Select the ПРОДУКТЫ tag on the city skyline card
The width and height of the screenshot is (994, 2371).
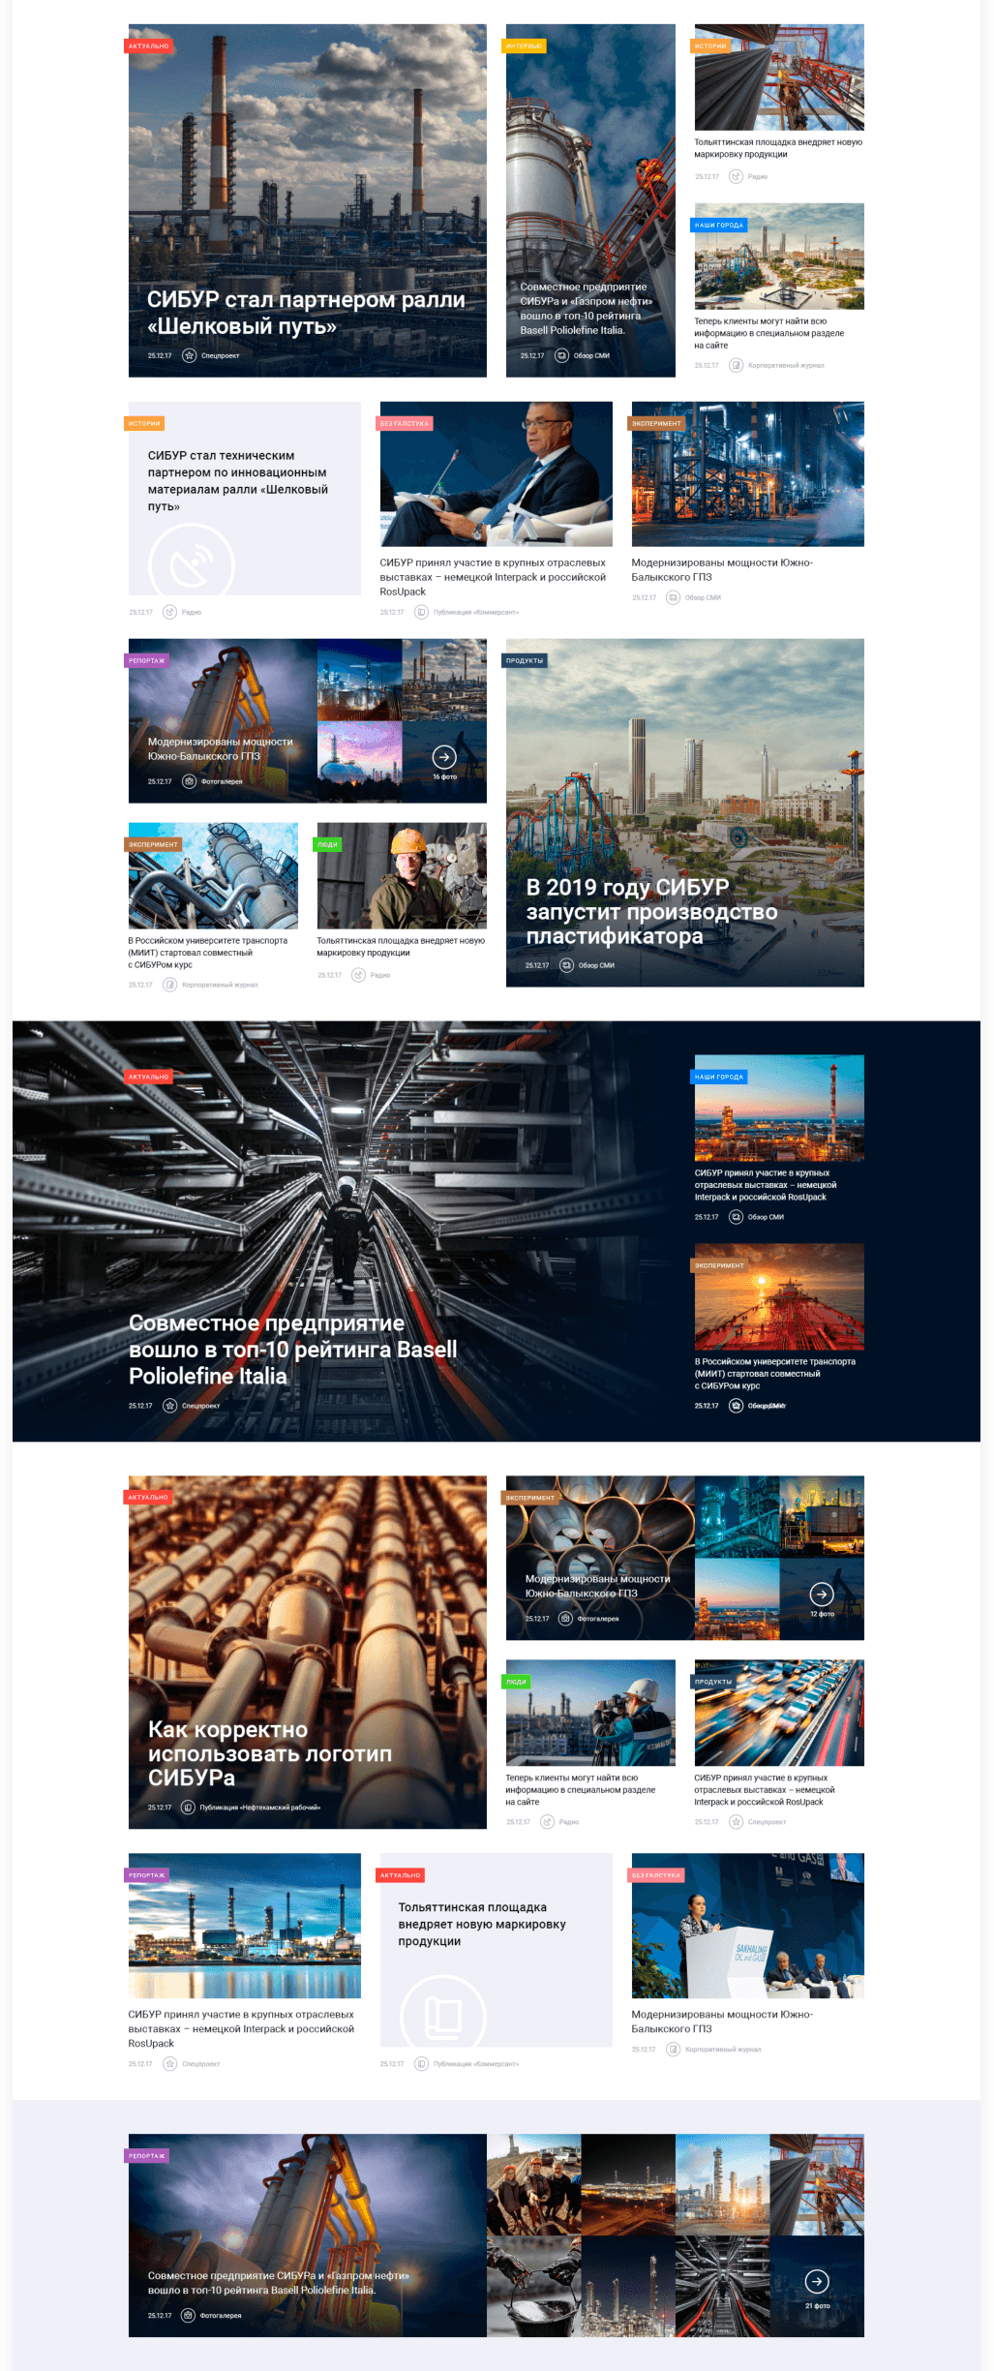click(525, 660)
